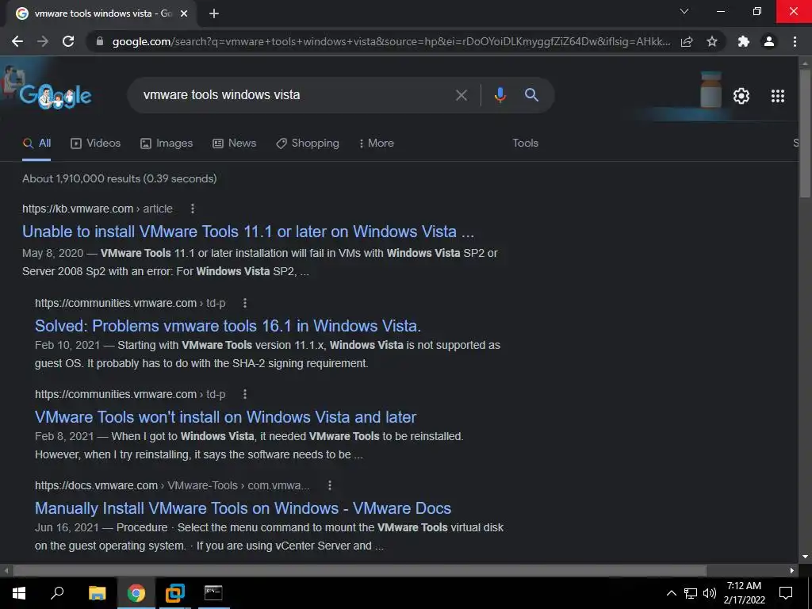Open options for docs.vmware.com result
The height and width of the screenshot is (609, 812).
pos(330,485)
